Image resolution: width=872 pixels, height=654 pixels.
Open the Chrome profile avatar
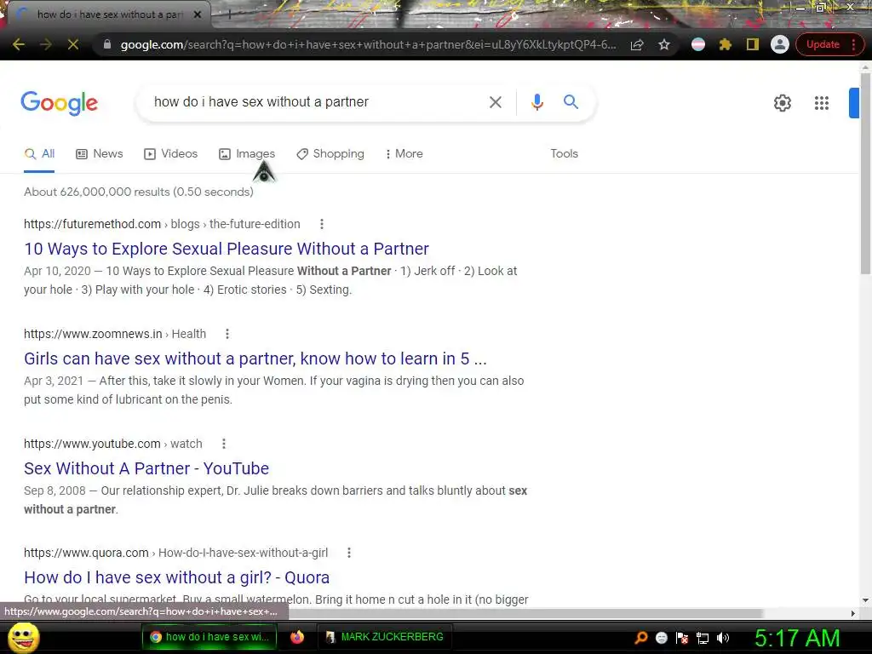click(x=780, y=44)
